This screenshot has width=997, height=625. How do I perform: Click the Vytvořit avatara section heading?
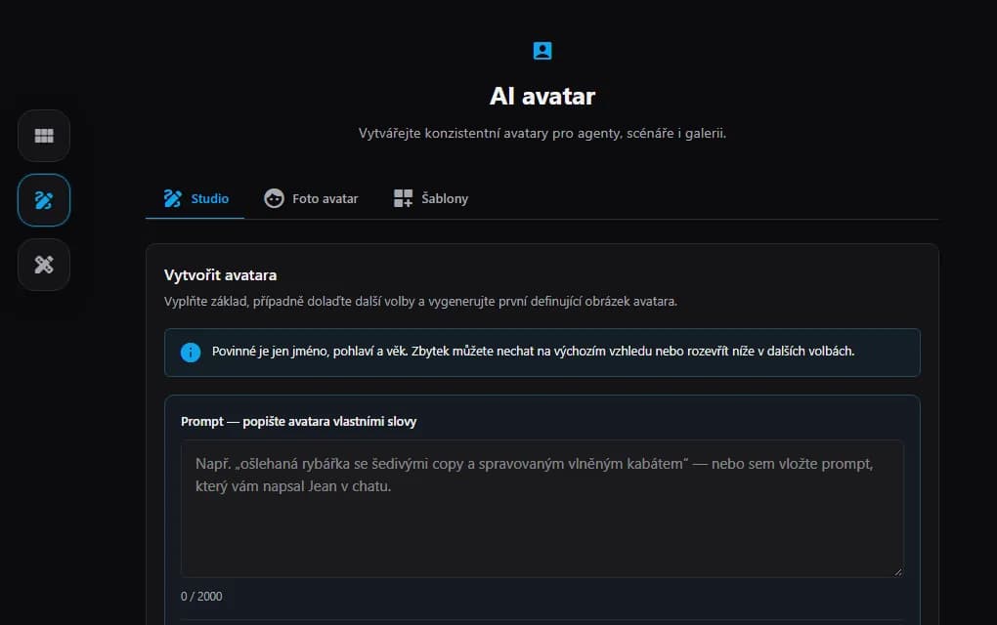(220, 275)
